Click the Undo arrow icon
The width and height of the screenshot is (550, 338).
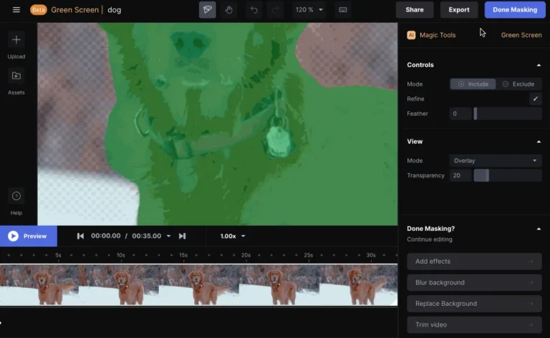coord(253,10)
